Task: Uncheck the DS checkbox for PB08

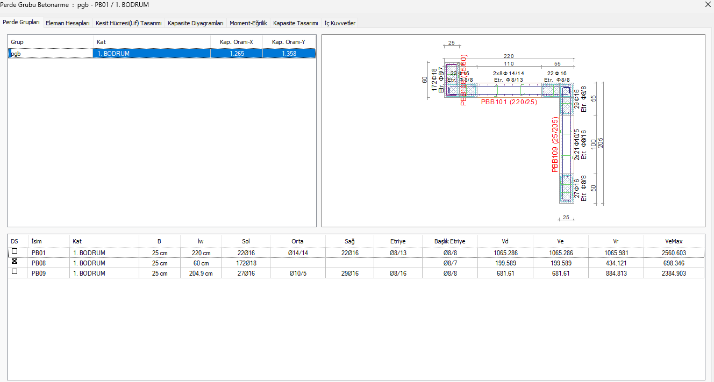Action: click(15, 262)
